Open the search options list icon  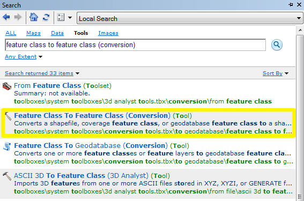pos(61,17)
